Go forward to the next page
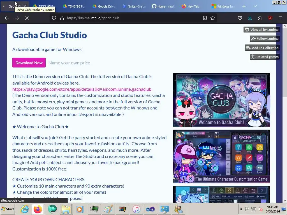The image size is (287, 215). coord(17,18)
